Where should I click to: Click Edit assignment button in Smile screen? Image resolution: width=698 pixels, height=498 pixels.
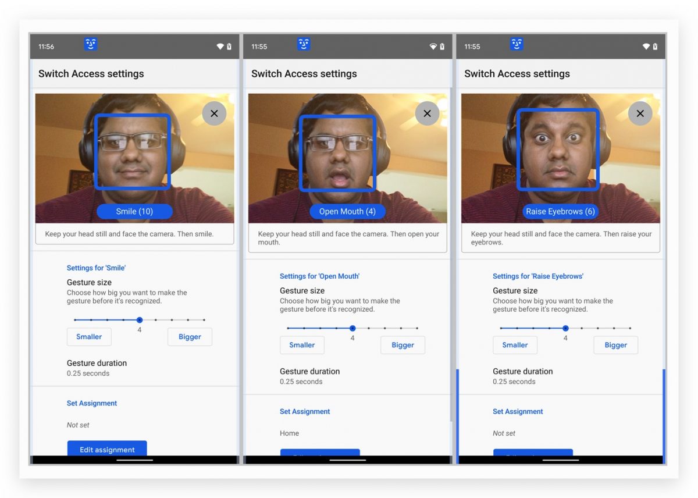click(107, 449)
